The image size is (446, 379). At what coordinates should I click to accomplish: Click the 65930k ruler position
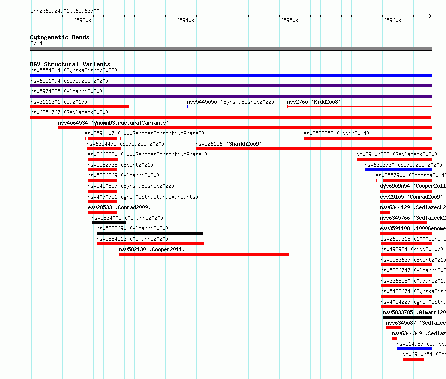[x=82, y=20]
